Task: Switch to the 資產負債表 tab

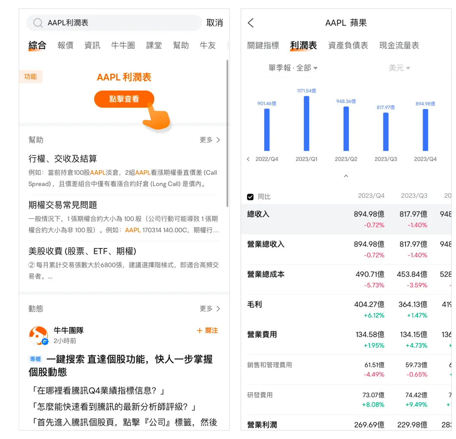Action: 348,46
